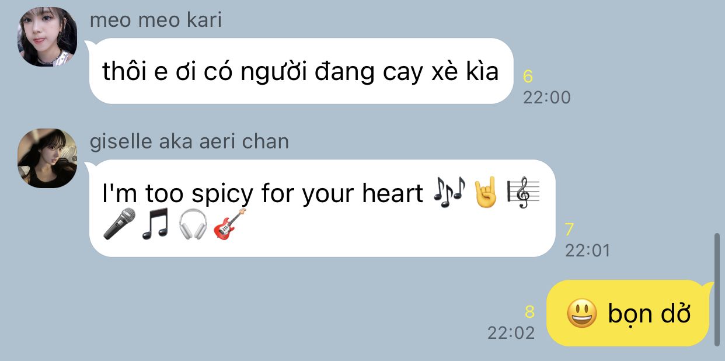Tap the treble clef score emoji
Screen dimensions: 725x361
(x=524, y=193)
